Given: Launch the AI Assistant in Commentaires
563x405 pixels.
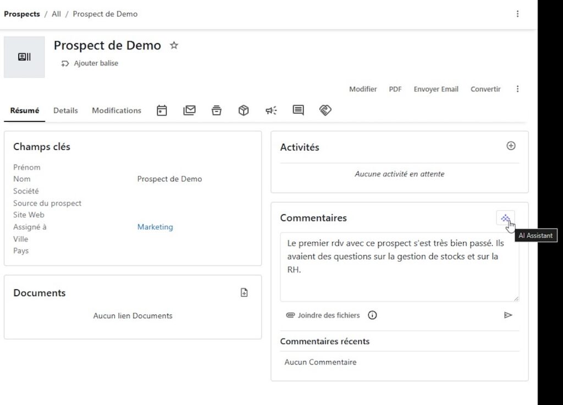Looking at the screenshot, I should (x=505, y=218).
